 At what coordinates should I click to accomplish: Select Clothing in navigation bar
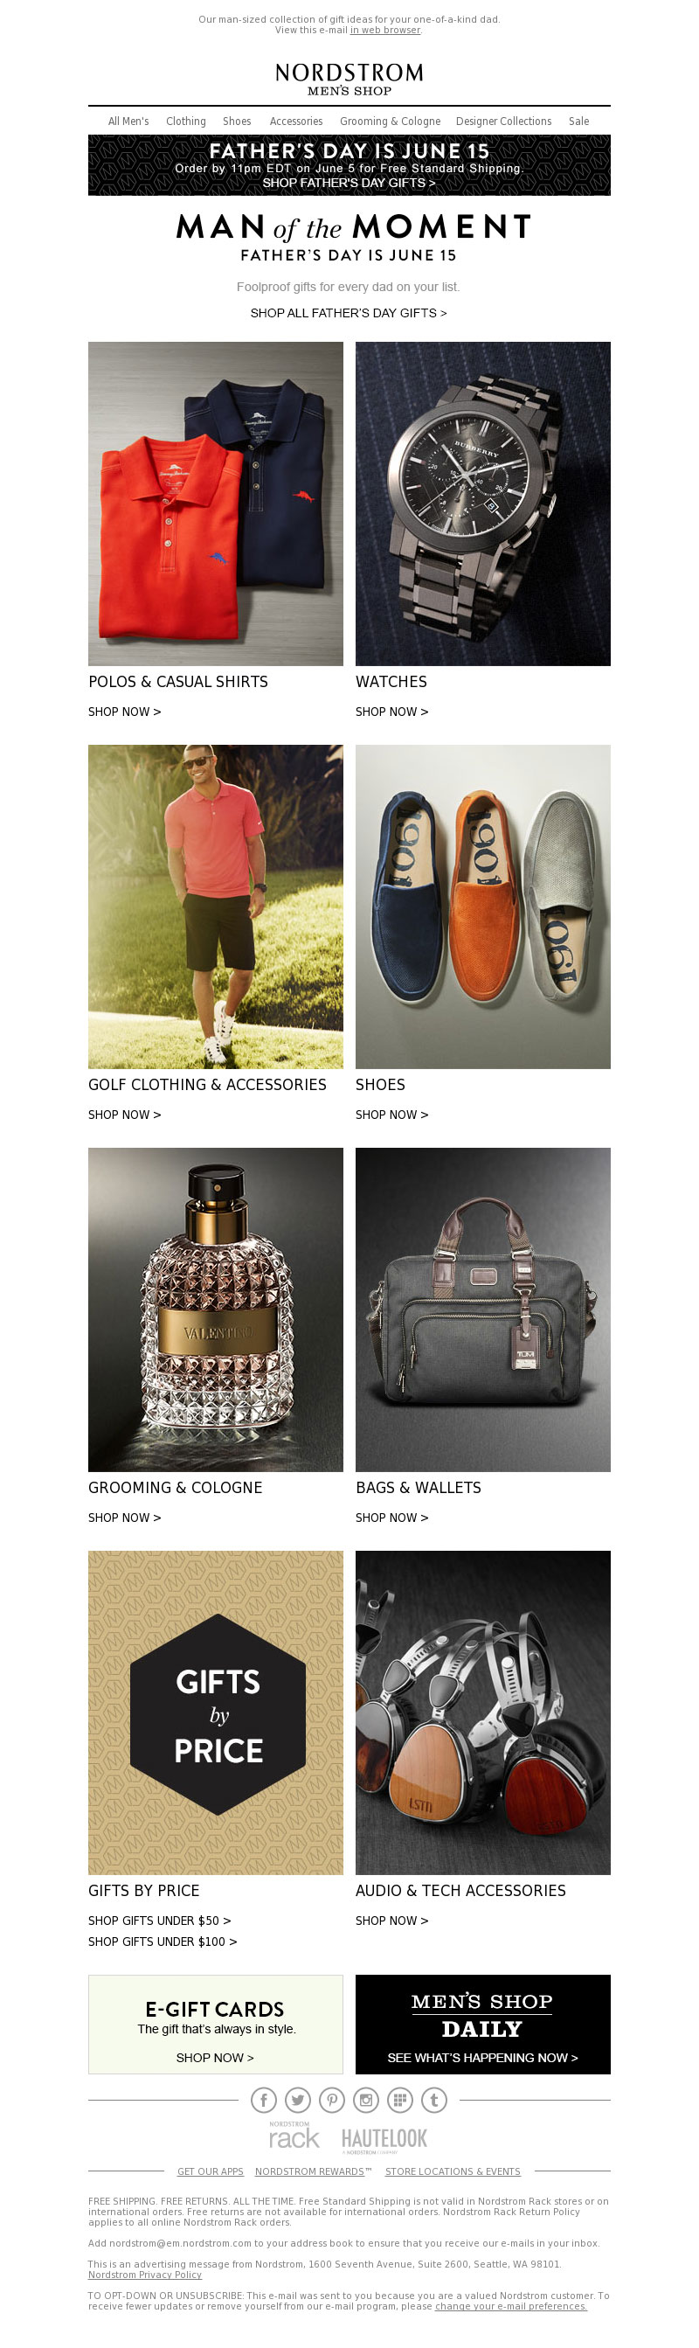tap(186, 122)
